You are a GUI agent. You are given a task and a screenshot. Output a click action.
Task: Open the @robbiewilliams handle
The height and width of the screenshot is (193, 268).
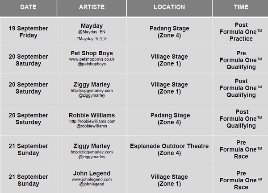coord(92,127)
